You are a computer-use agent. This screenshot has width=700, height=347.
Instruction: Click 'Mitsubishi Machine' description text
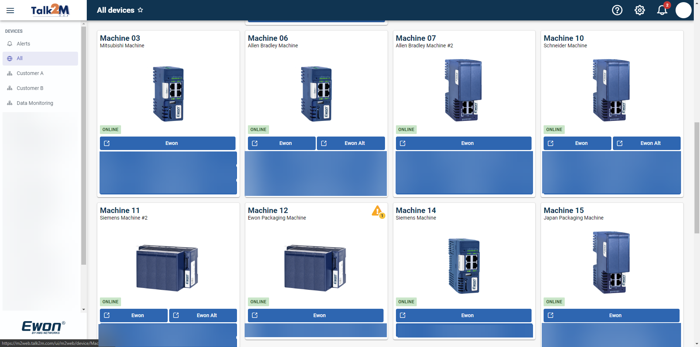click(x=122, y=46)
